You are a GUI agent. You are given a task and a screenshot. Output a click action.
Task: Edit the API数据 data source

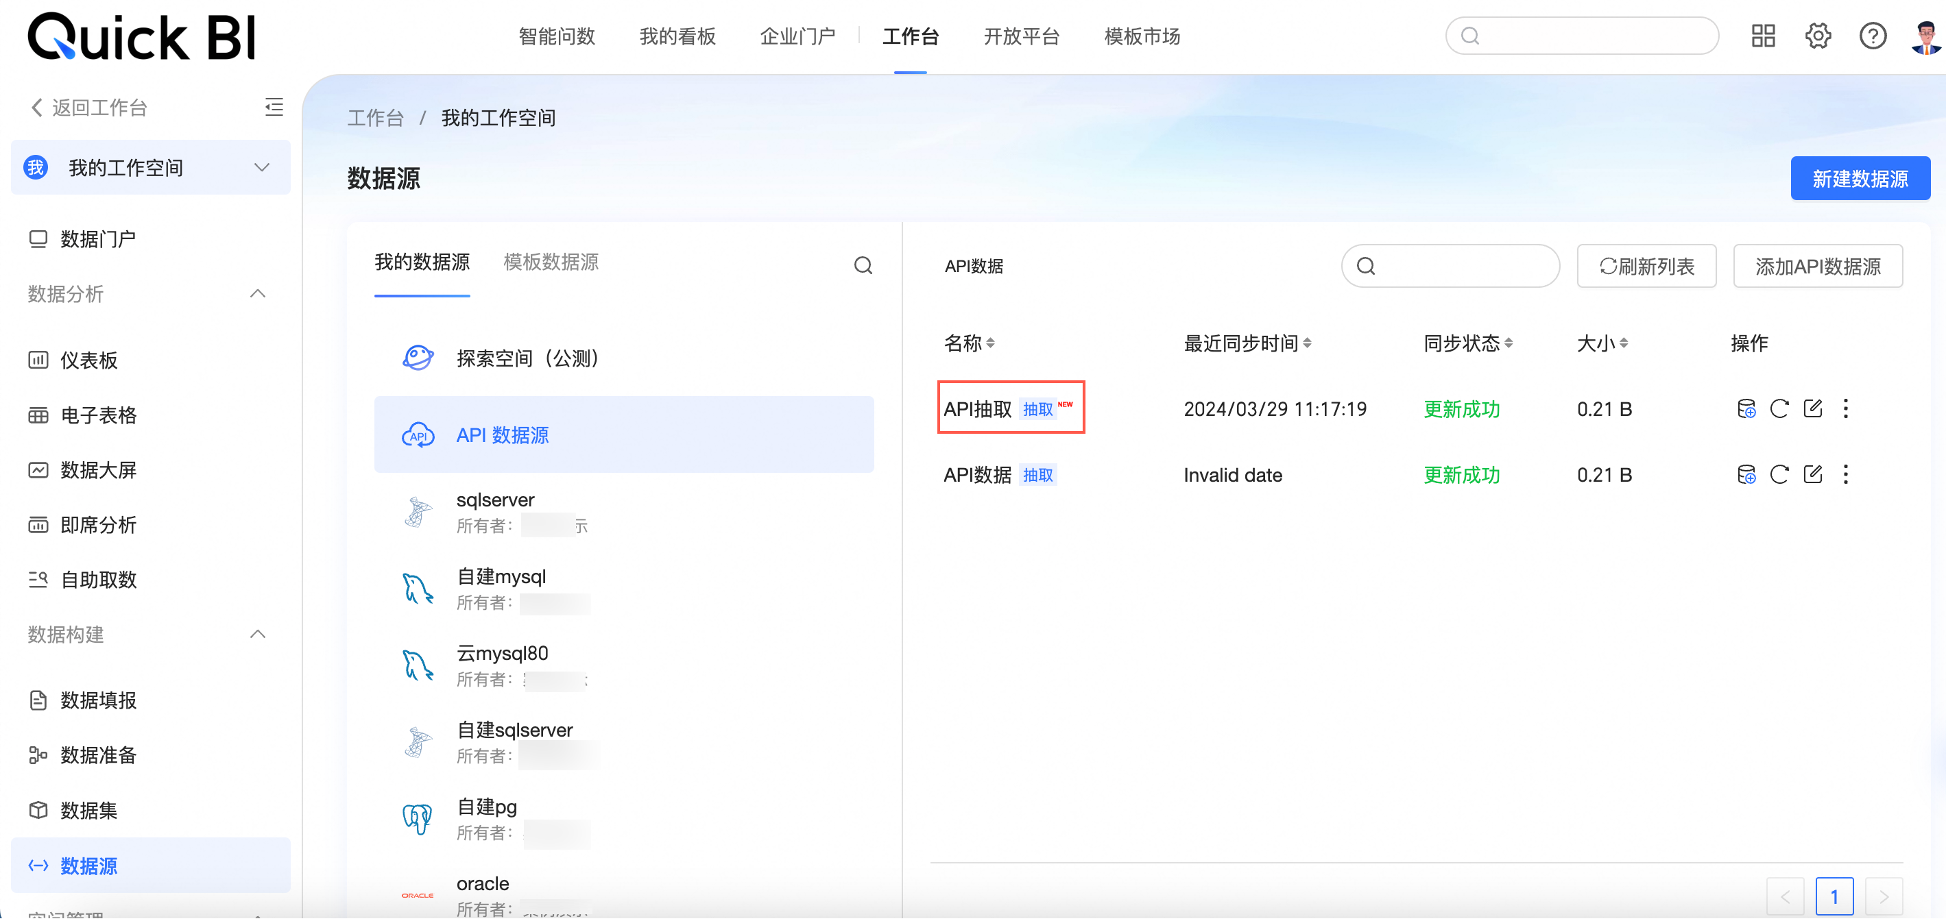(1812, 474)
